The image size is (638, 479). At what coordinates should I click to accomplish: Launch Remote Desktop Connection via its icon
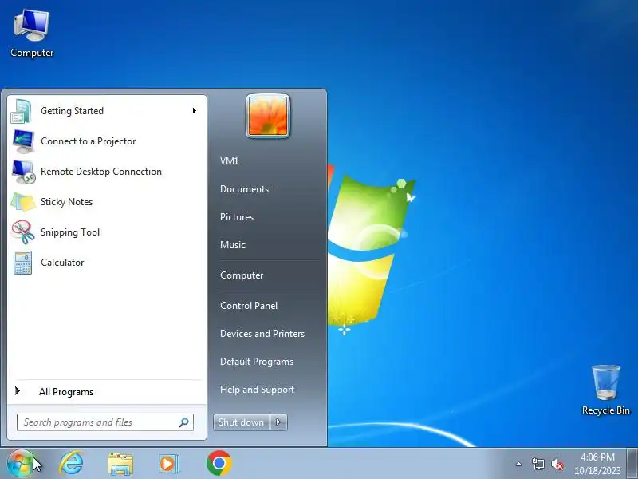pos(23,172)
